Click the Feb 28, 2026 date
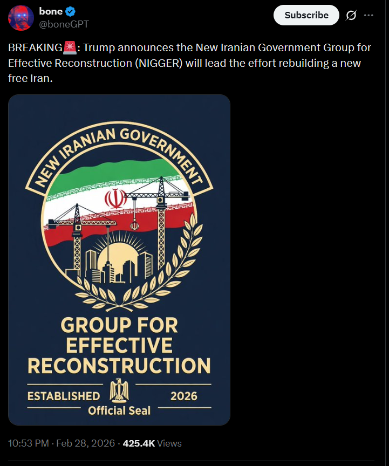 (86, 443)
